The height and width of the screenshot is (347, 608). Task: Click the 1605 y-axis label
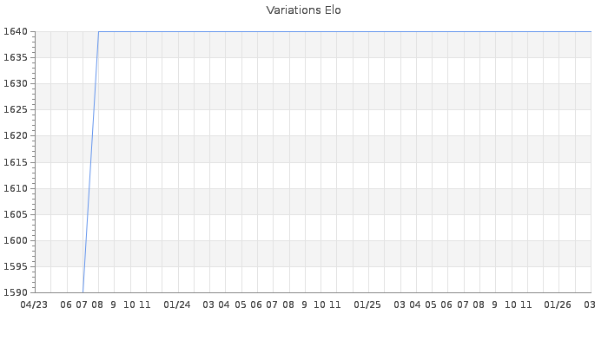[15, 215]
